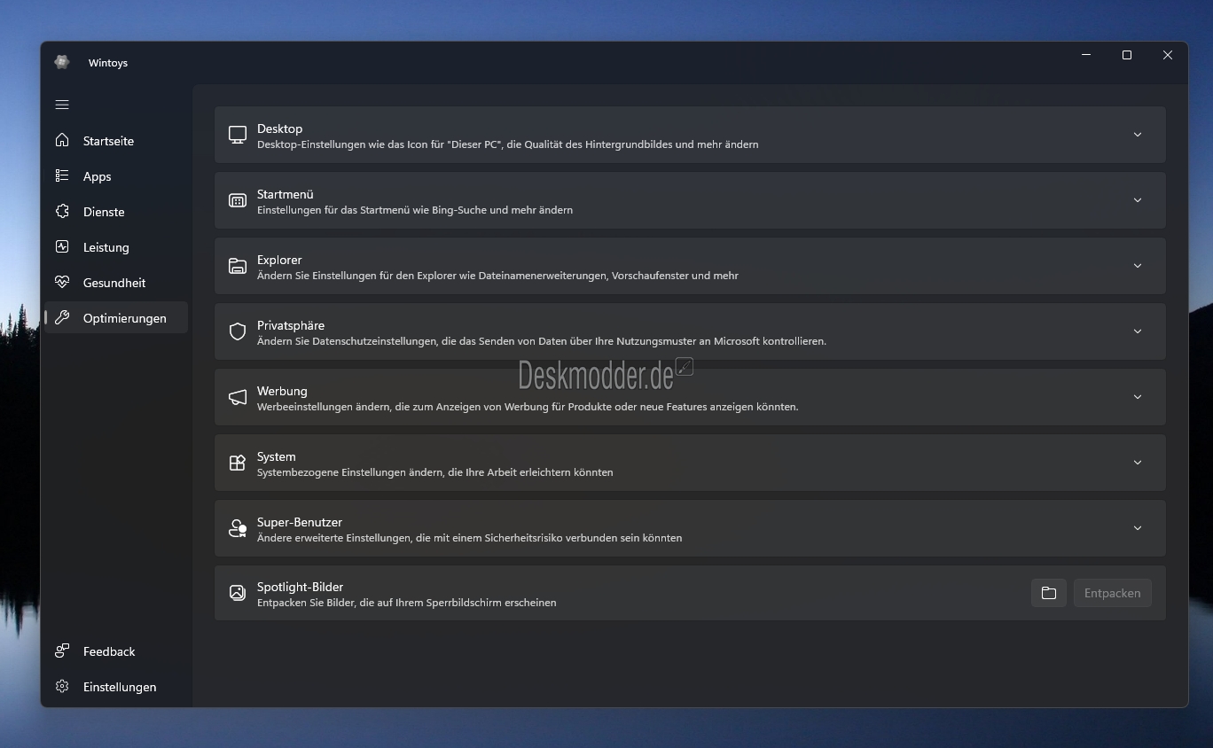Click 'Werbeeinstellungen ändern' description text
1213x748 pixels.
click(528, 407)
